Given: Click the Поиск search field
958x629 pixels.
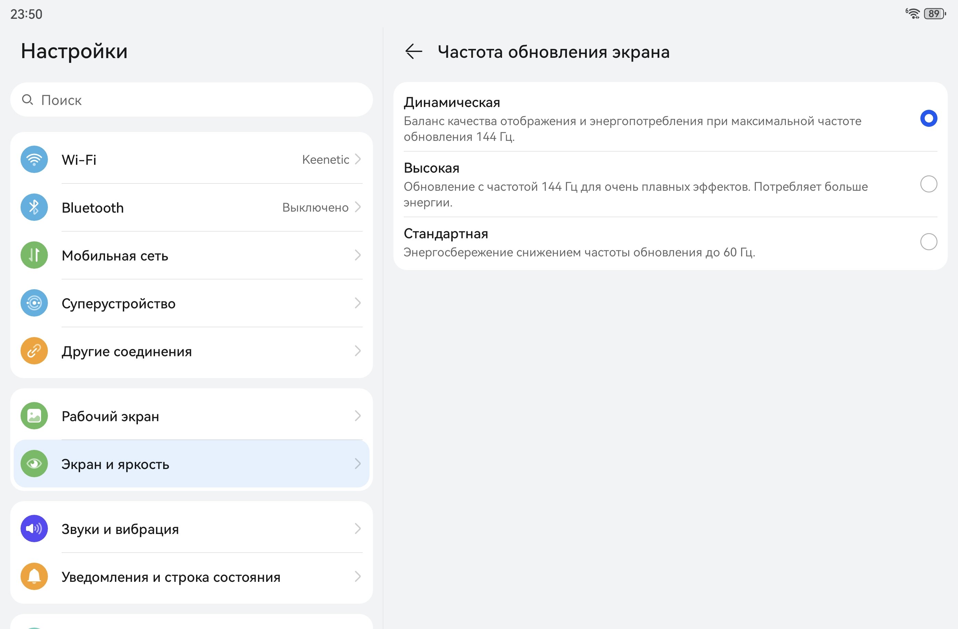Looking at the screenshot, I should pos(191,100).
